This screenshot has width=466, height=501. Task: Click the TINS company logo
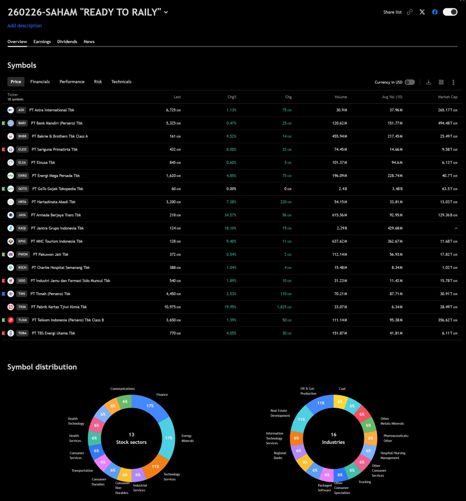(x=11, y=294)
